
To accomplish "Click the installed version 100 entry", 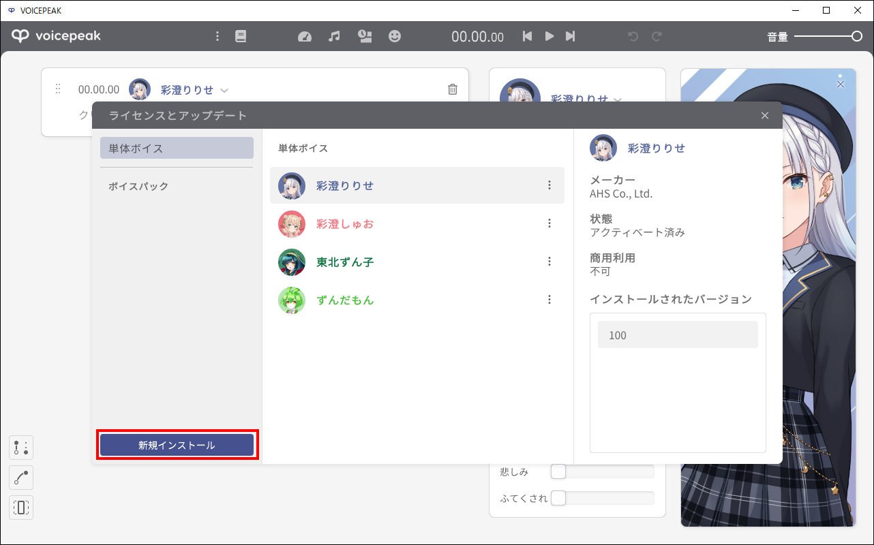I will [678, 334].
